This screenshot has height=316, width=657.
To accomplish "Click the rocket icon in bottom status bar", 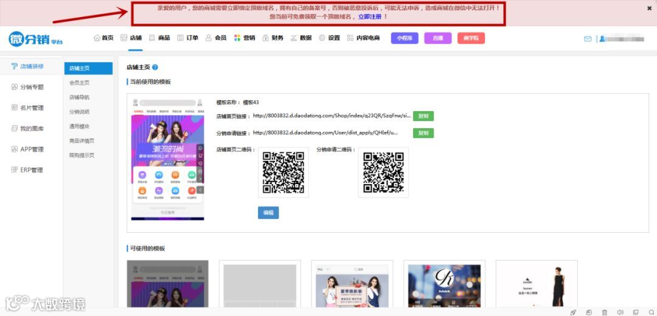I will [x=573, y=312].
